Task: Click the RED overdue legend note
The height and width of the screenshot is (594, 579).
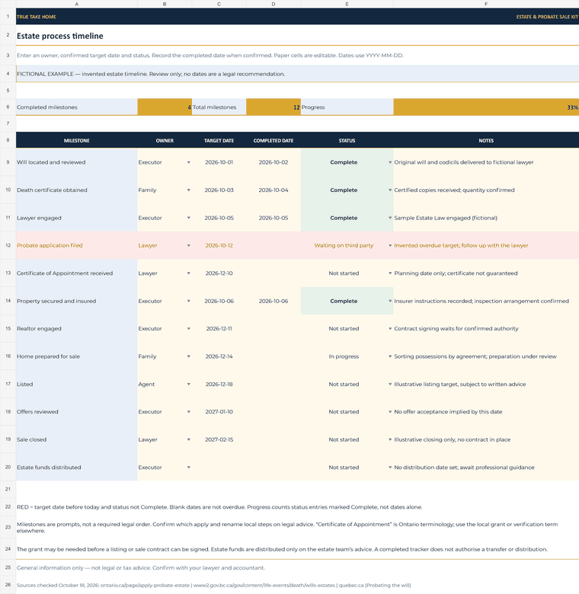Action: (219, 507)
